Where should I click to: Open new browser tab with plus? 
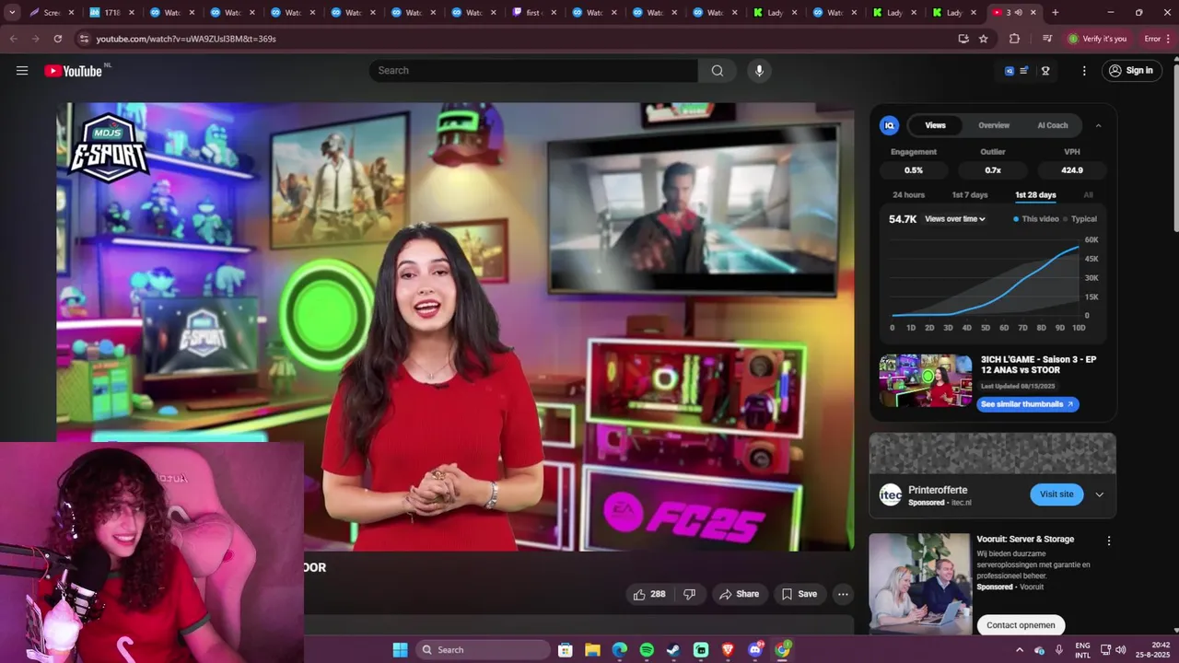[x=1055, y=13]
